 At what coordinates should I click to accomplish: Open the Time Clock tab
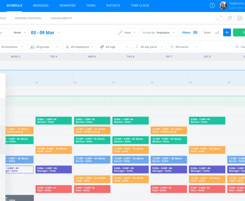tap(140, 6)
